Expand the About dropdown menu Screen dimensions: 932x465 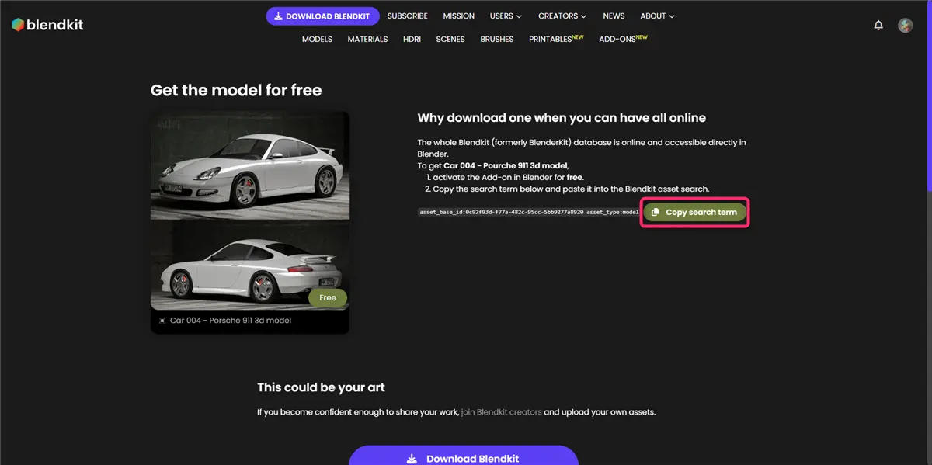coord(657,16)
